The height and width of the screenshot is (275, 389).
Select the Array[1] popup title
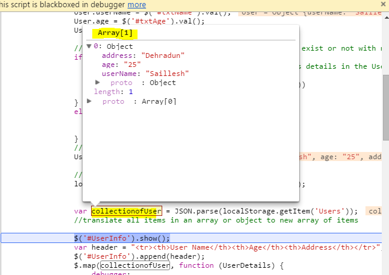(x=115, y=33)
